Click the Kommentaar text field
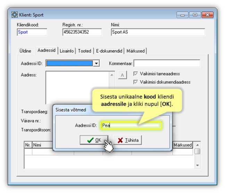The width and height of the screenshot is (225, 193). (167, 63)
